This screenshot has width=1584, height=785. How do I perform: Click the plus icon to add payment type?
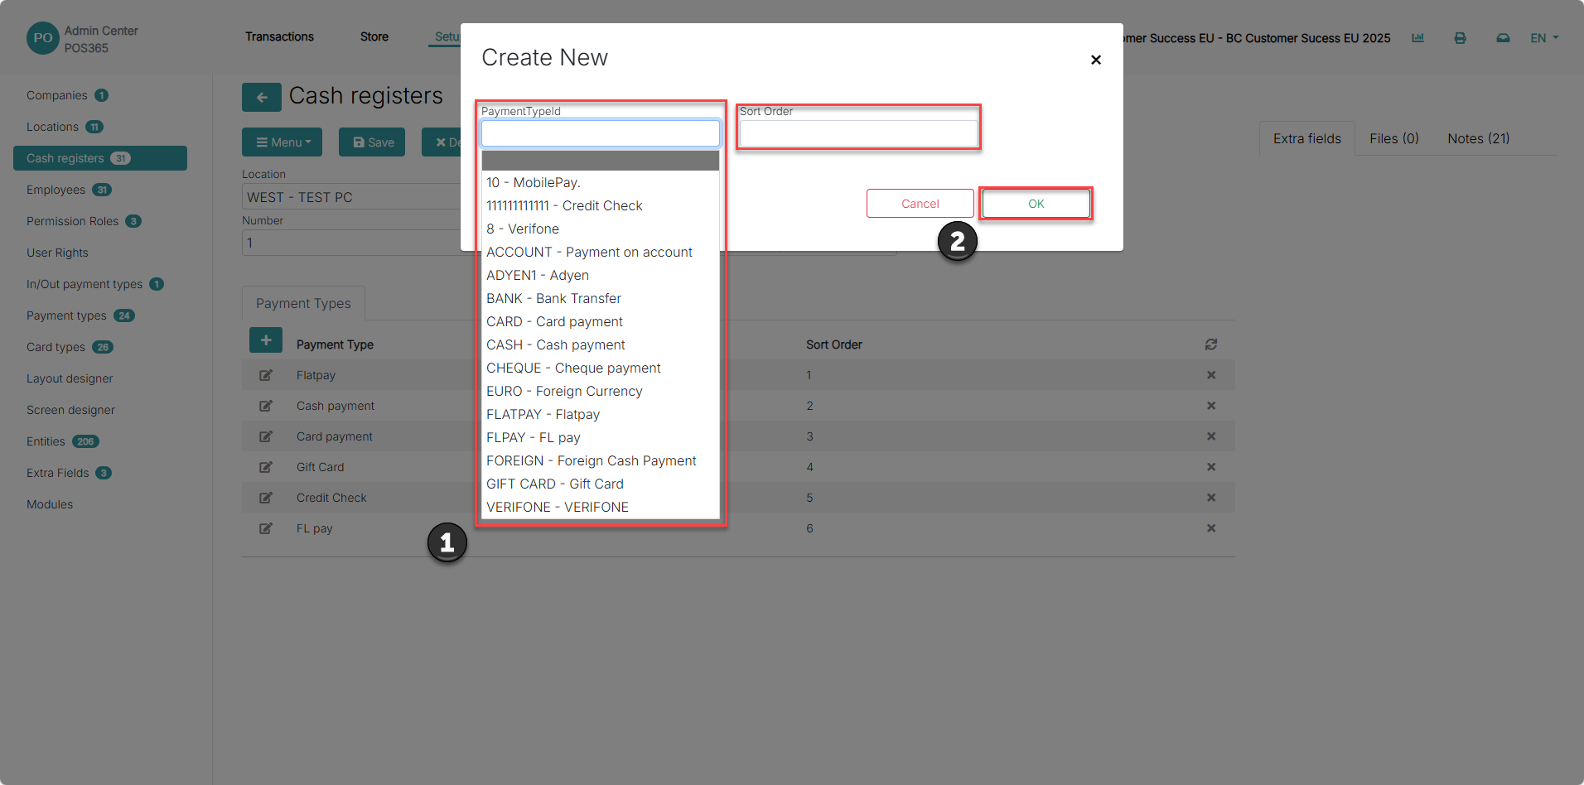click(x=266, y=340)
